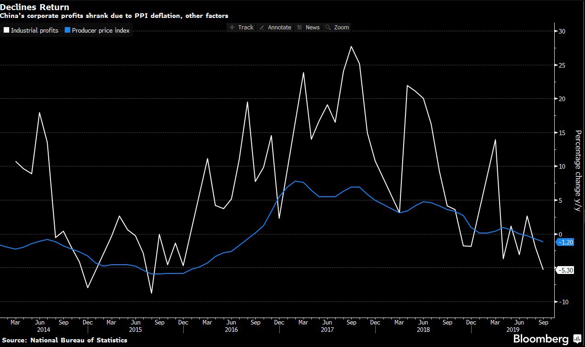Click the Declines Return chart title
The width and height of the screenshot is (585, 347).
pos(35,7)
